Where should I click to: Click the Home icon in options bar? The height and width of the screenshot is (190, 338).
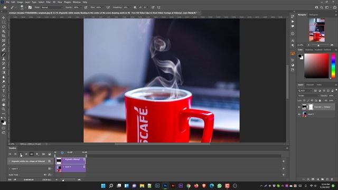coord(5,7)
